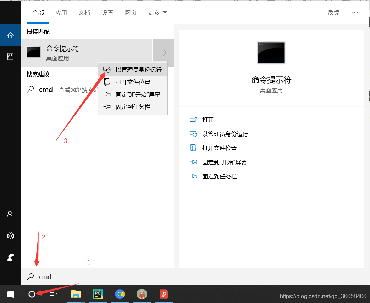Click the command prompt icon in best match
This screenshot has height=303, width=370.
click(33, 52)
